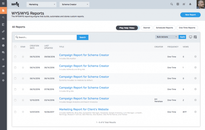Viewport: 205px width, 130px height.
Task: Open the notifications bell icon
Action: click(190, 4)
